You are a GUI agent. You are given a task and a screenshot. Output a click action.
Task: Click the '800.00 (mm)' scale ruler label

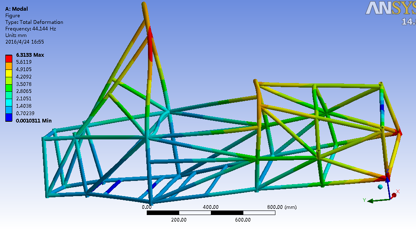[282, 207]
